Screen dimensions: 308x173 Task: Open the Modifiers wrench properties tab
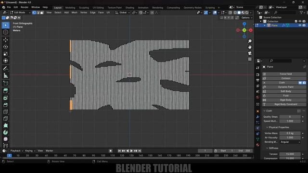point(258,117)
